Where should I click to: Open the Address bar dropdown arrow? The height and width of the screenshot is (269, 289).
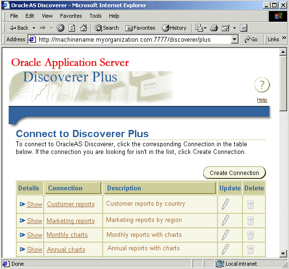tap(234, 39)
